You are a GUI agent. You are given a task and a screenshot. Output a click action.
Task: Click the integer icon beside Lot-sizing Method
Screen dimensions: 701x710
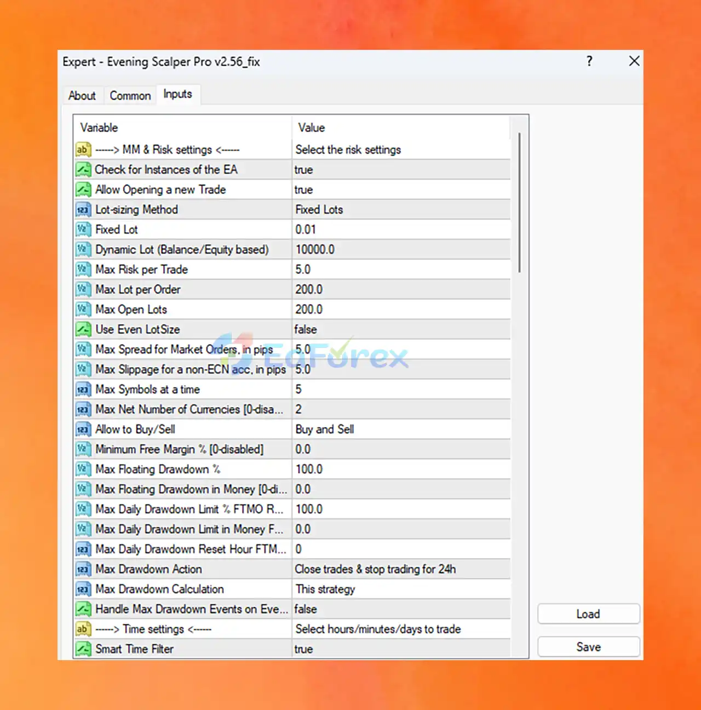83,209
